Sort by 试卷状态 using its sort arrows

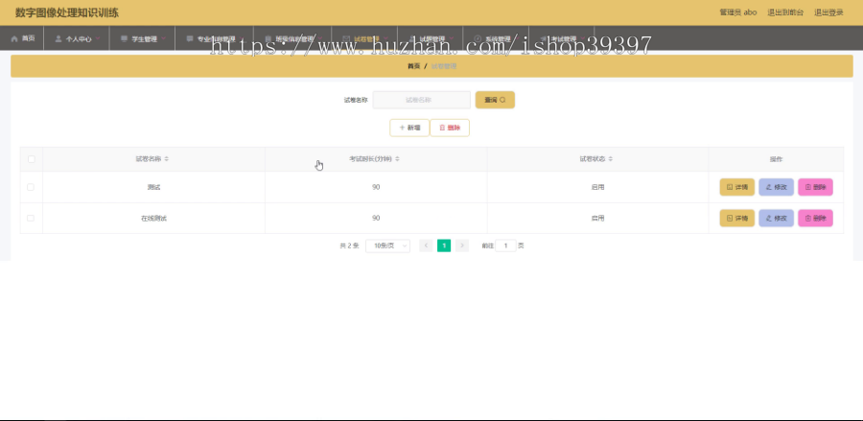click(x=611, y=159)
